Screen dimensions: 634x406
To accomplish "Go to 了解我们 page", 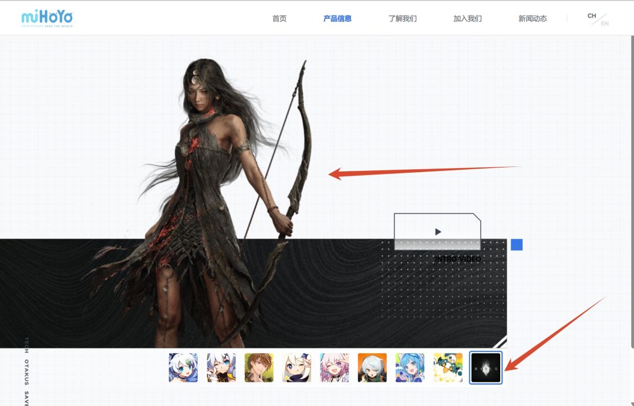I will (x=402, y=19).
